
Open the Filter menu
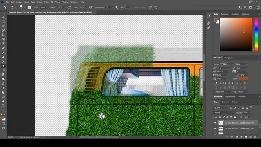[46, 2]
